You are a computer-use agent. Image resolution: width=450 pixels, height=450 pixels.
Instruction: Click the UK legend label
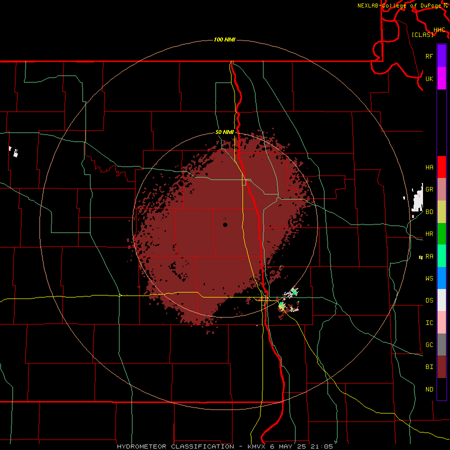[x=429, y=78]
